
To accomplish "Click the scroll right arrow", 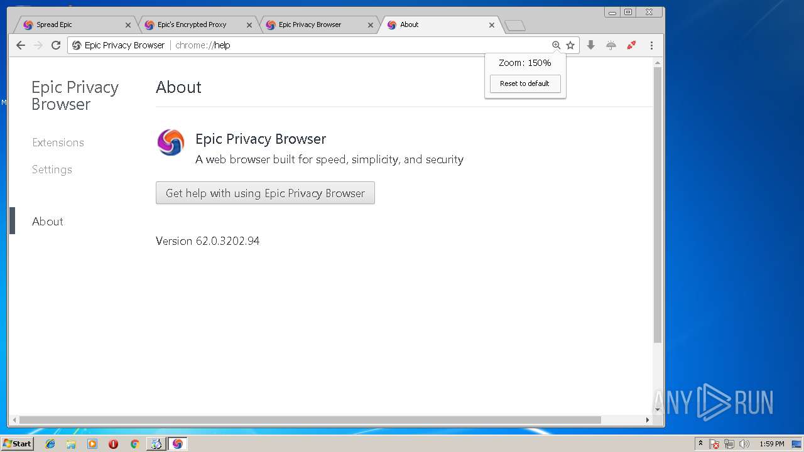I will pos(648,420).
